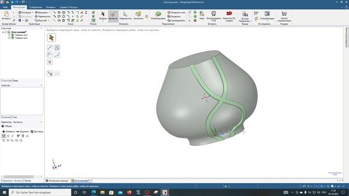Toggle visibility checkbox of Конструкция7 root
The width and height of the screenshot is (349, 196).
click(6, 32)
